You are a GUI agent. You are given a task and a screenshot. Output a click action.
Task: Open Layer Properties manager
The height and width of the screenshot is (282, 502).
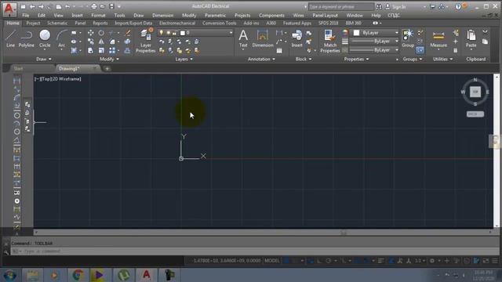click(146, 40)
